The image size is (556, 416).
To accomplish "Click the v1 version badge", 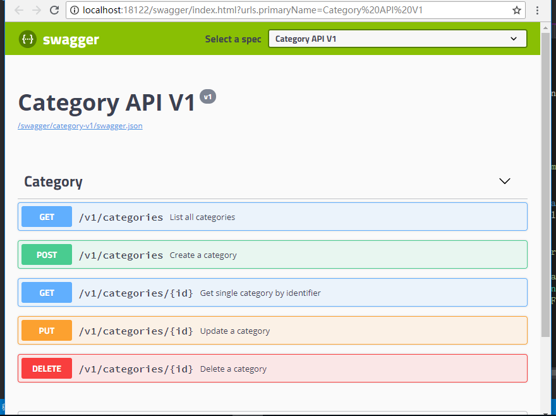I will [208, 97].
